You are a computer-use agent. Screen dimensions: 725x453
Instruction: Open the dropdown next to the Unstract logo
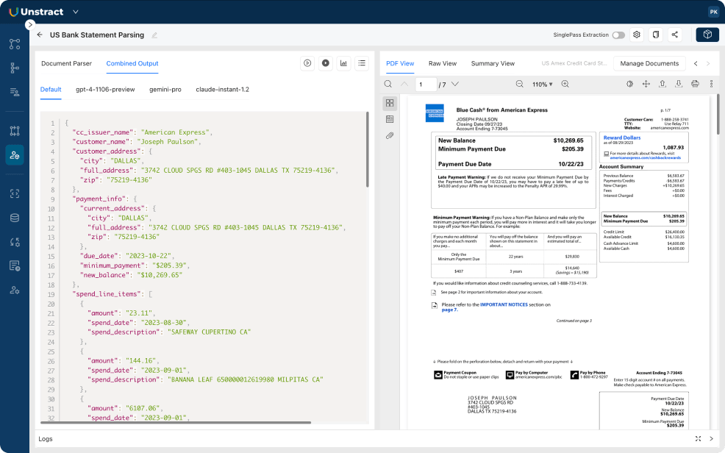coord(76,12)
